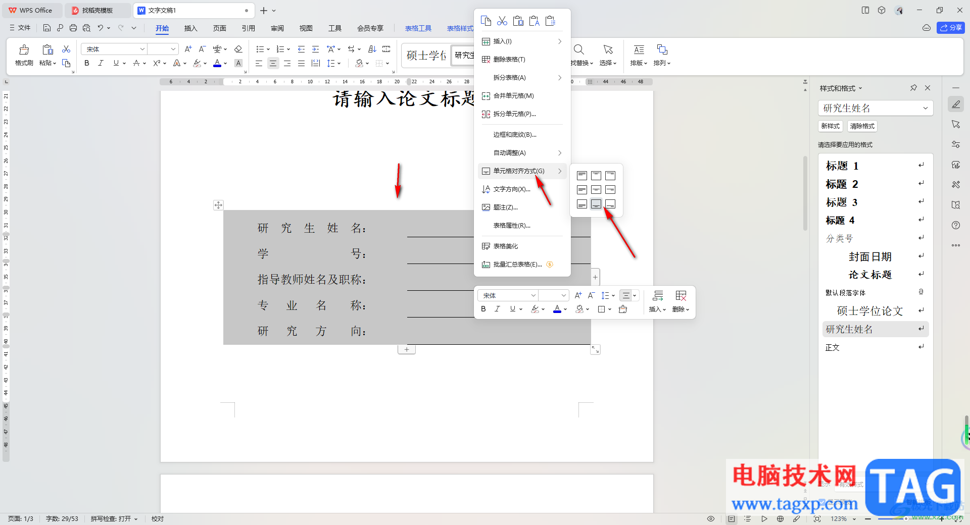
Task: Click context menu top-row copy icon
Action: tap(486, 21)
